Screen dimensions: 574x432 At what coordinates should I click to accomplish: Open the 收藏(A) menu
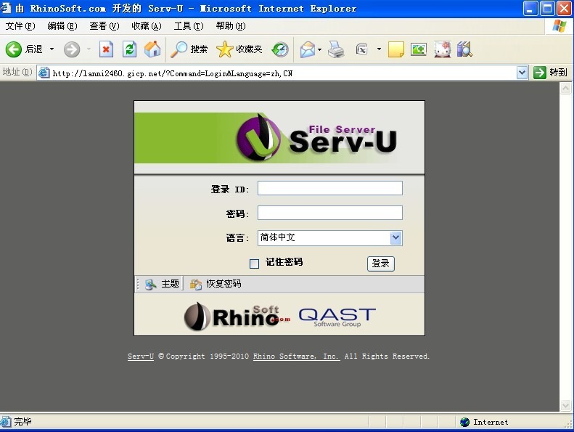pyautogui.click(x=147, y=26)
